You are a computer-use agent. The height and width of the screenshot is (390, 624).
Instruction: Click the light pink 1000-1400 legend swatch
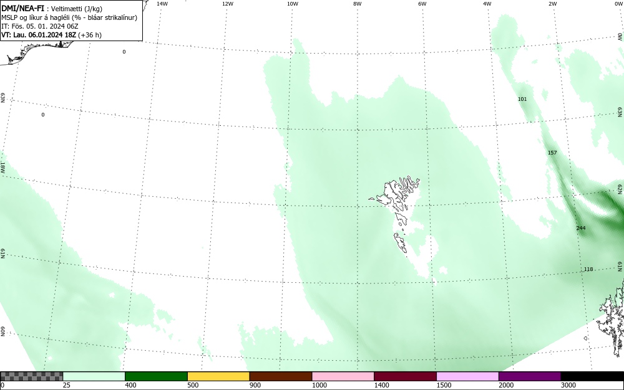(x=343, y=376)
